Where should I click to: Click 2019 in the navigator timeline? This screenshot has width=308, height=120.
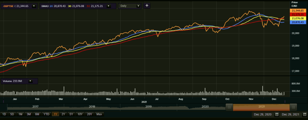coord(148,107)
